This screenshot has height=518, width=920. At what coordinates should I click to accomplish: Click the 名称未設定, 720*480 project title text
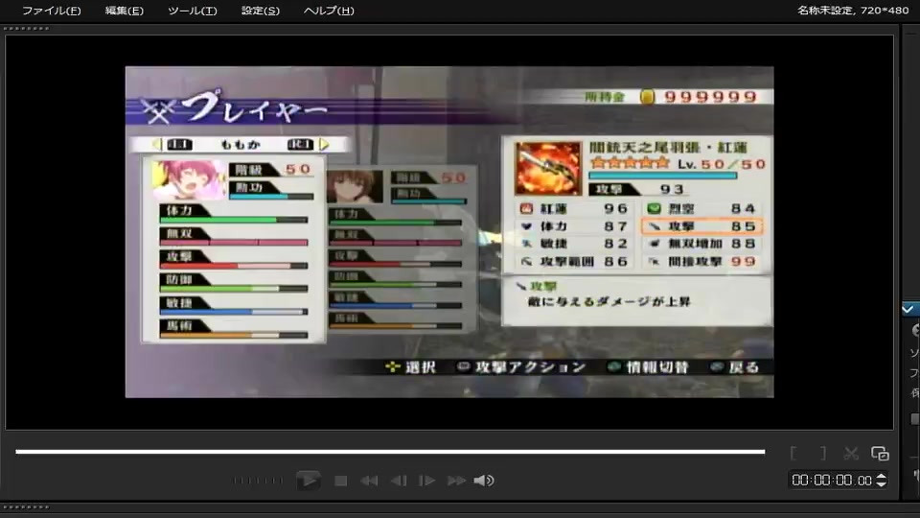click(x=853, y=10)
